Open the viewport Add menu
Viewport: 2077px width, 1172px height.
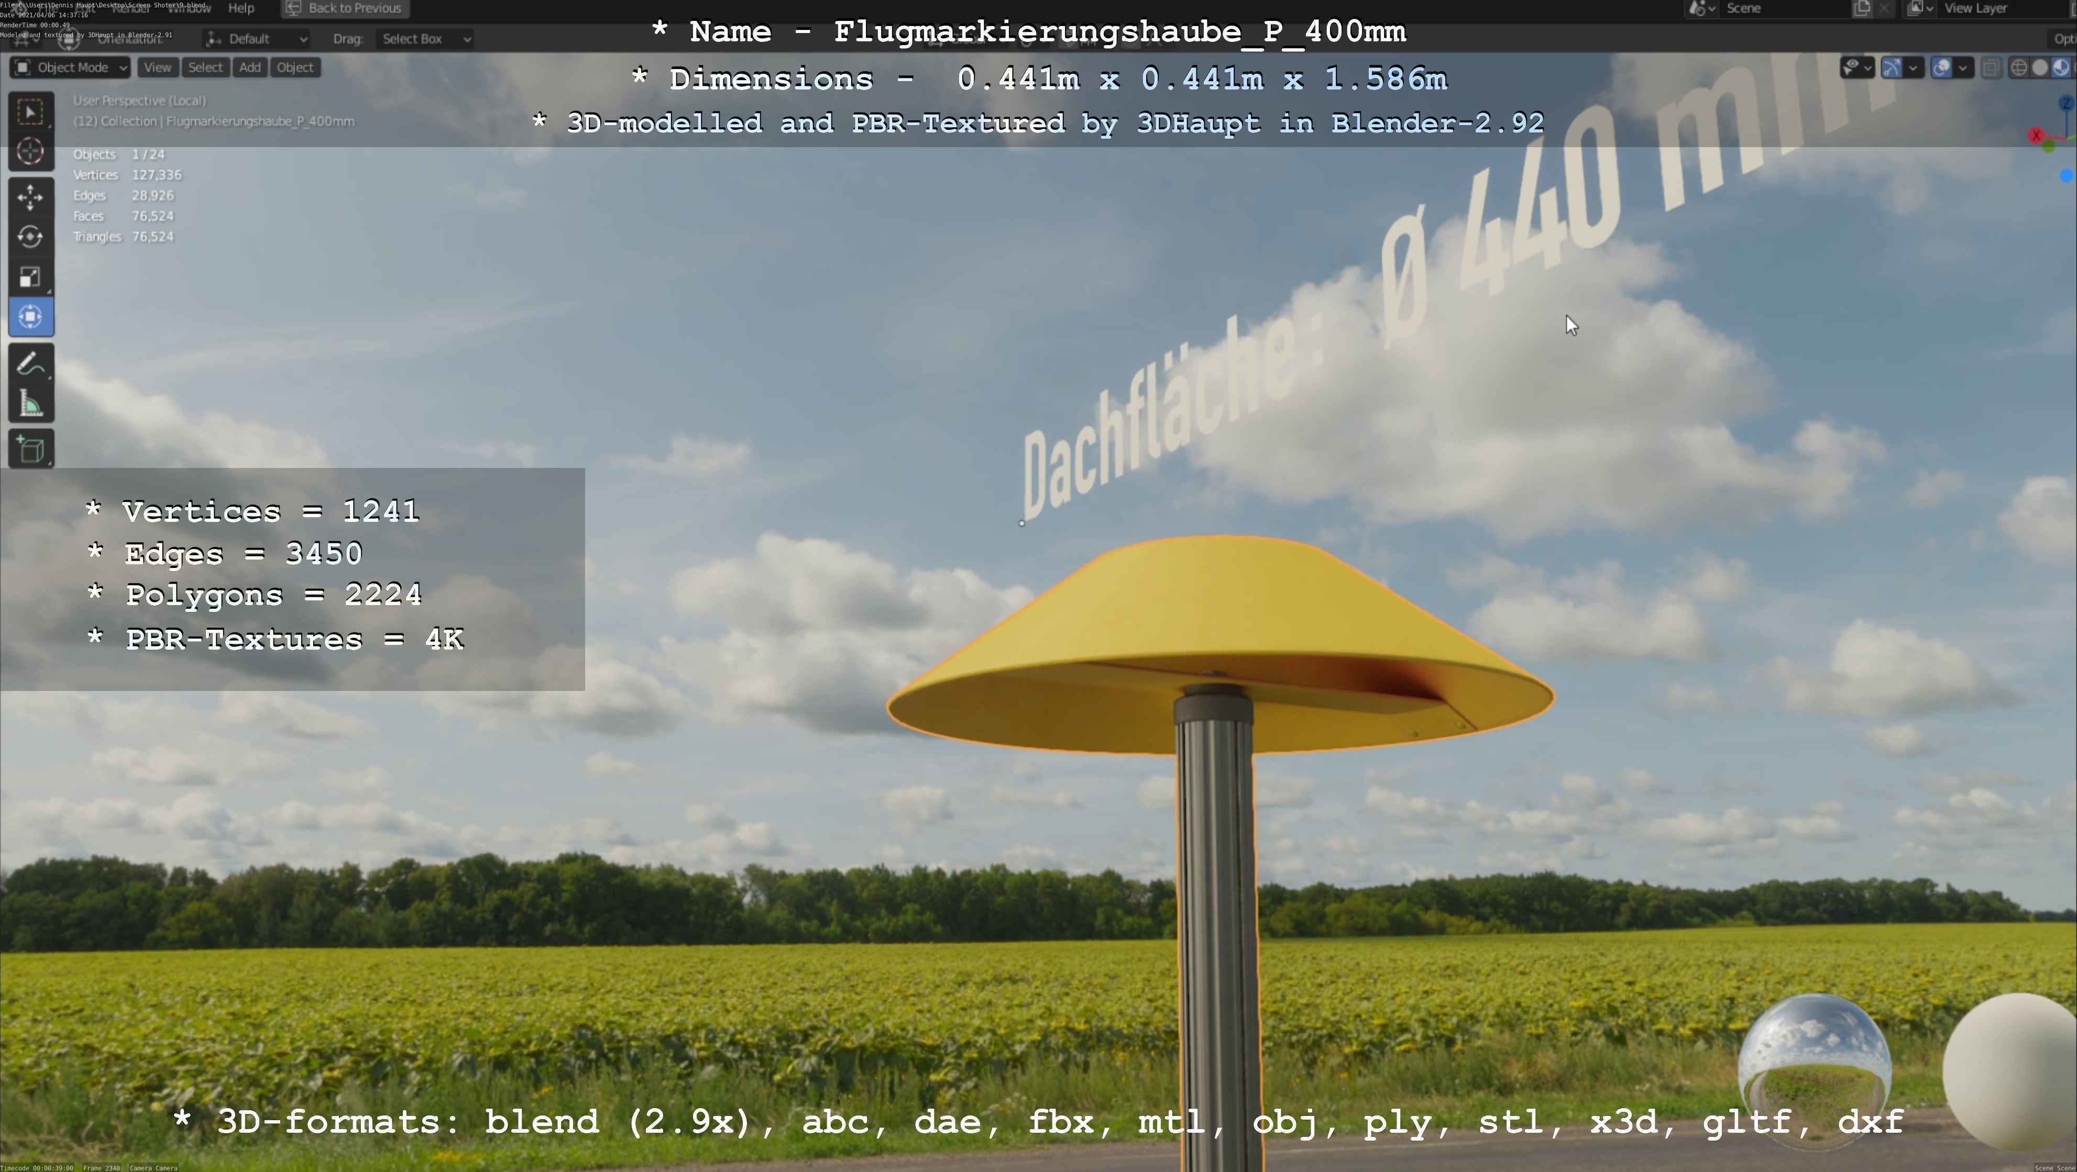point(250,68)
